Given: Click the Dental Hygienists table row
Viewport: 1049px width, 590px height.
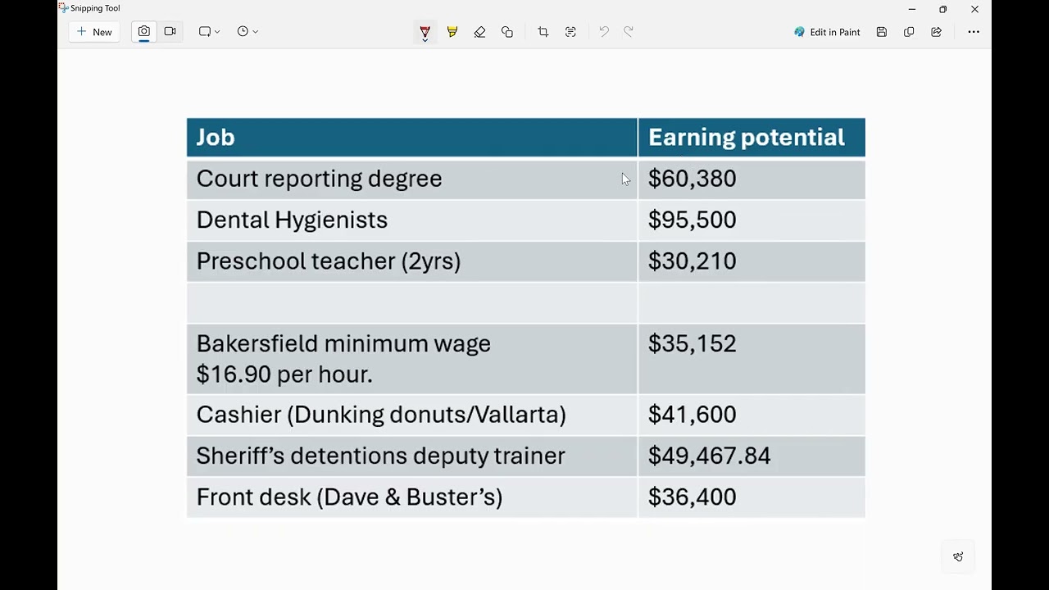Looking at the screenshot, I should pos(525,220).
